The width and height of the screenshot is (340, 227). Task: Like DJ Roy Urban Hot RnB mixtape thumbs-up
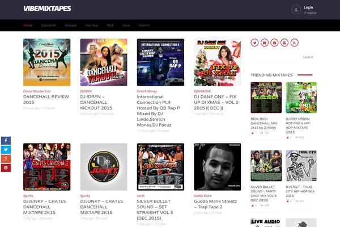point(287,137)
